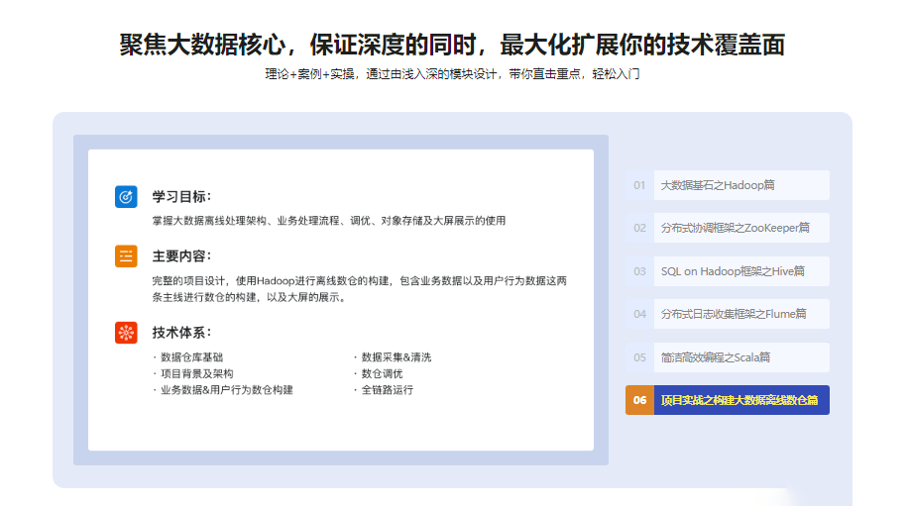Click the 主要内容 heading
Screen dimensions: 910x506
[x=181, y=256]
